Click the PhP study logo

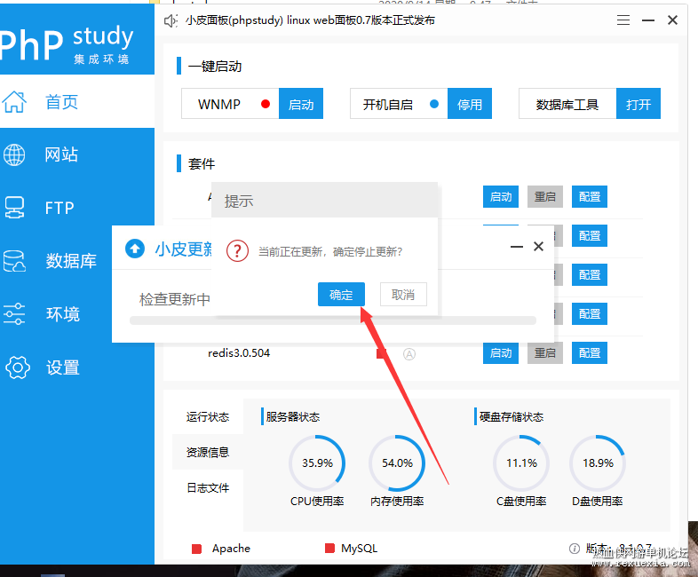(x=67, y=43)
